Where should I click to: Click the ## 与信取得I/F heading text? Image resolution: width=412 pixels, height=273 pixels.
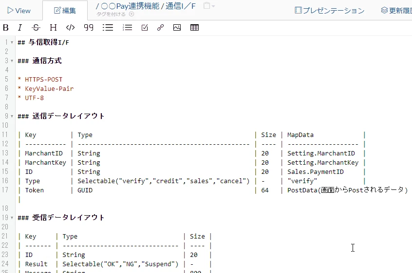[43, 42]
